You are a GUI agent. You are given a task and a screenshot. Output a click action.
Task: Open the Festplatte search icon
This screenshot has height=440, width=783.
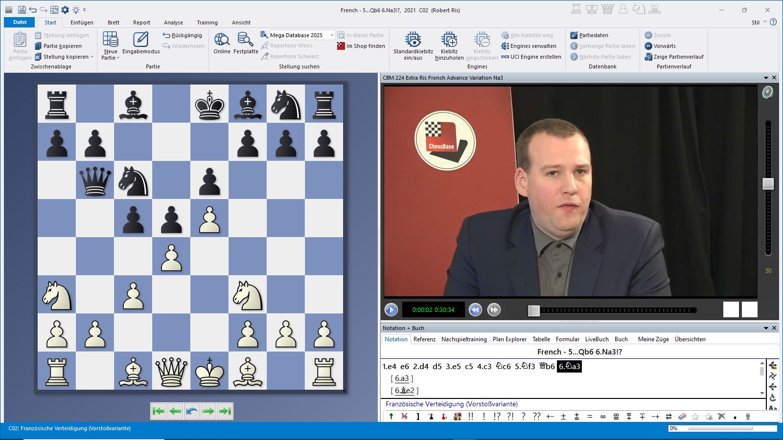point(245,40)
